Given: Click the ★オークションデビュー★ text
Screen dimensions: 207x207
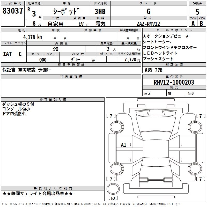Looking at the screenshot, I should [166, 36].
